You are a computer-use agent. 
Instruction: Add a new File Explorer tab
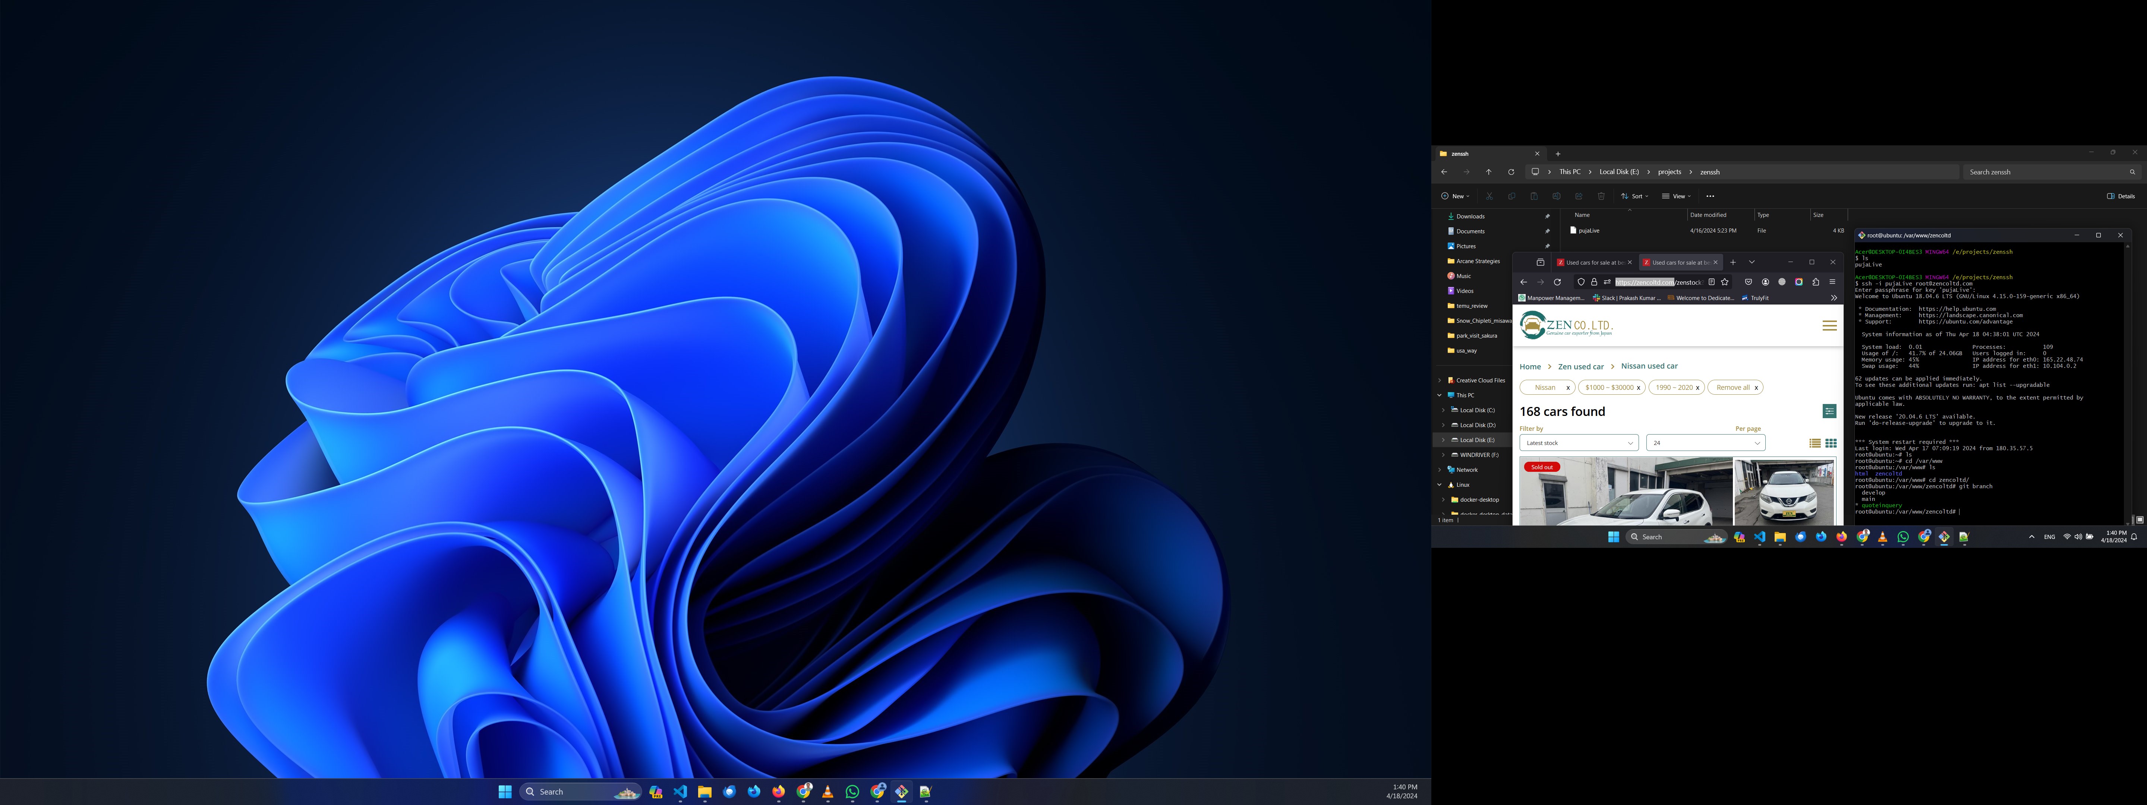tap(1558, 154)
